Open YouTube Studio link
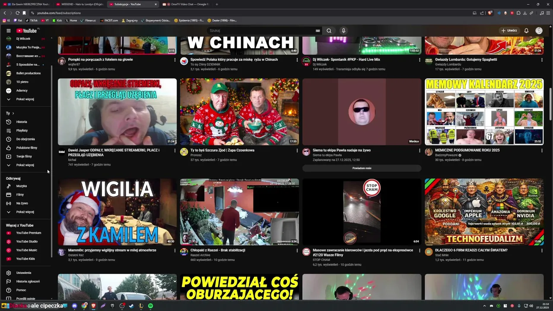The image size is (553, 311). click(26, 241)
